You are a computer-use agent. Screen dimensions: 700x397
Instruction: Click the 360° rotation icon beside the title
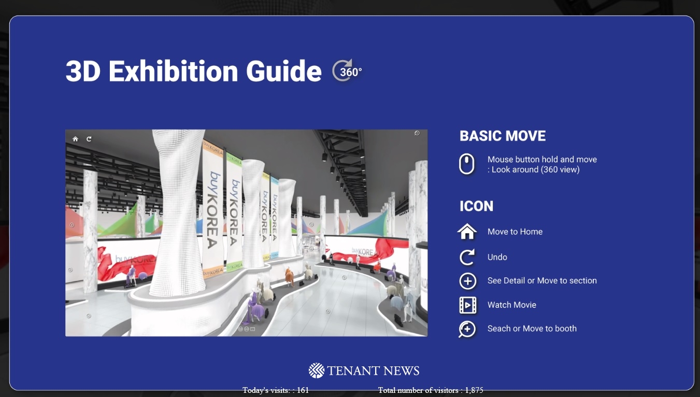coord(347,71)
